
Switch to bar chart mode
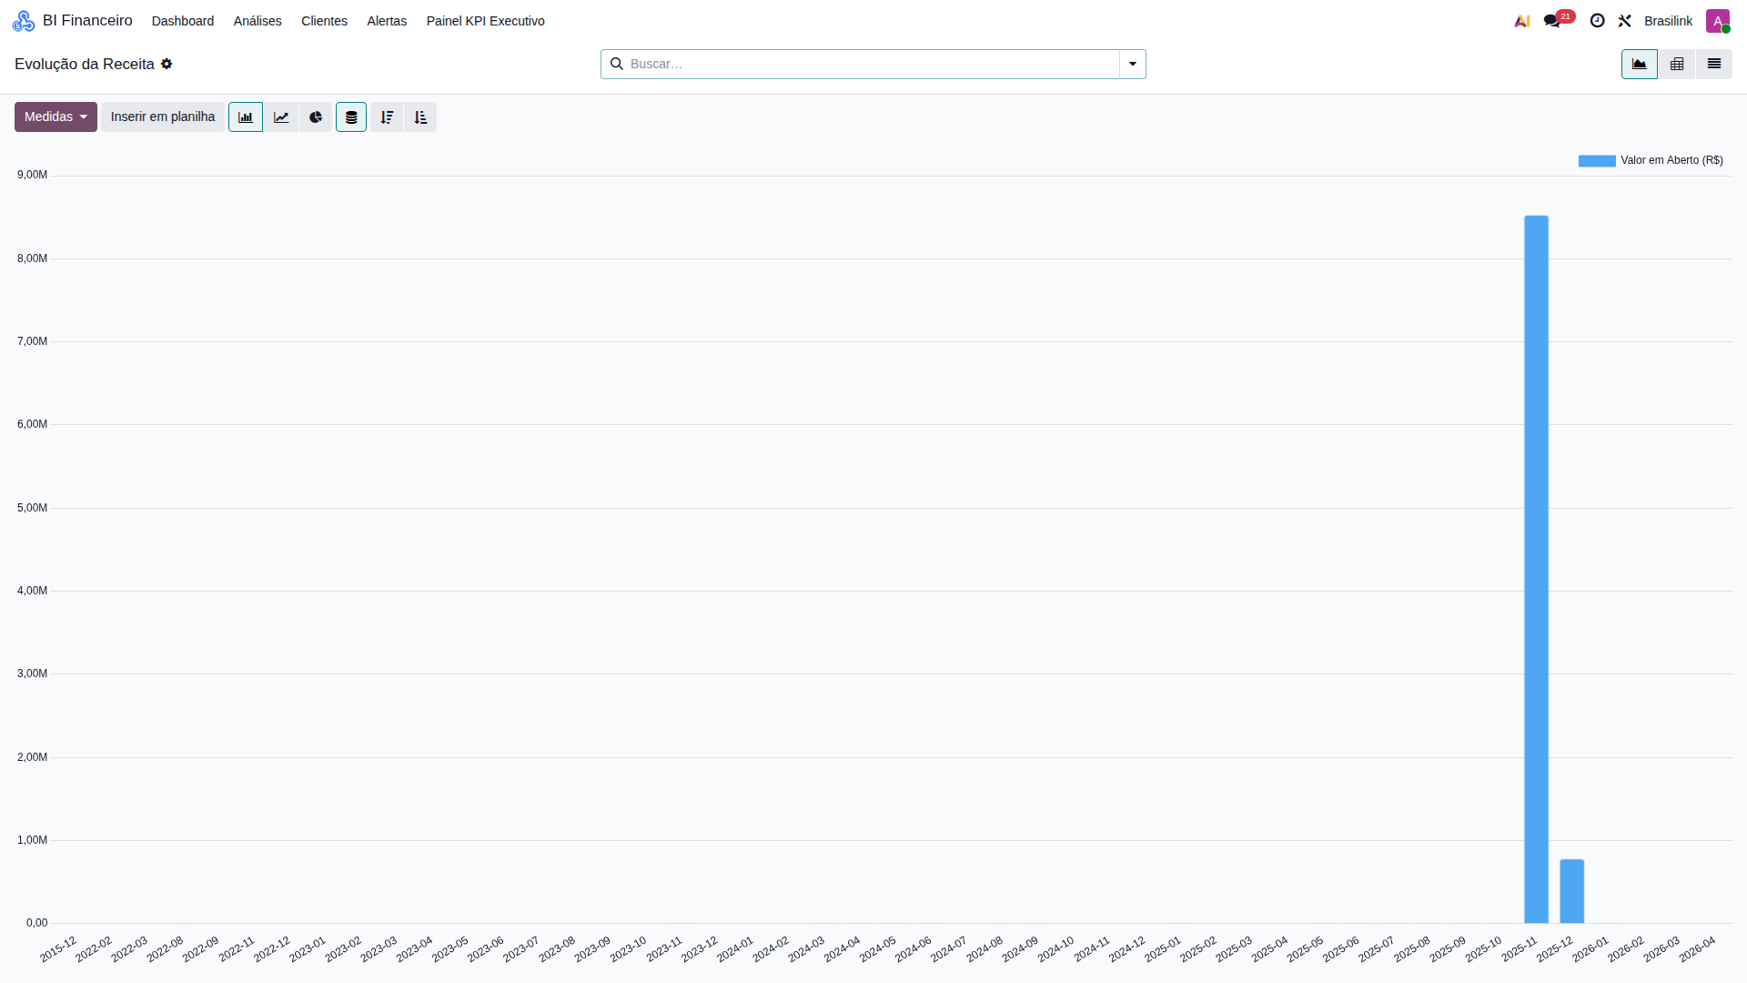(x=246, y=117)
